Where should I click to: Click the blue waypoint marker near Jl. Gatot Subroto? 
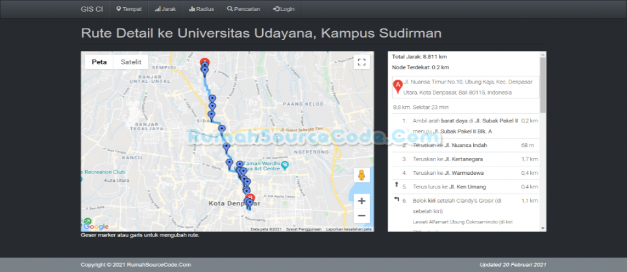click(x=222, y=130)
